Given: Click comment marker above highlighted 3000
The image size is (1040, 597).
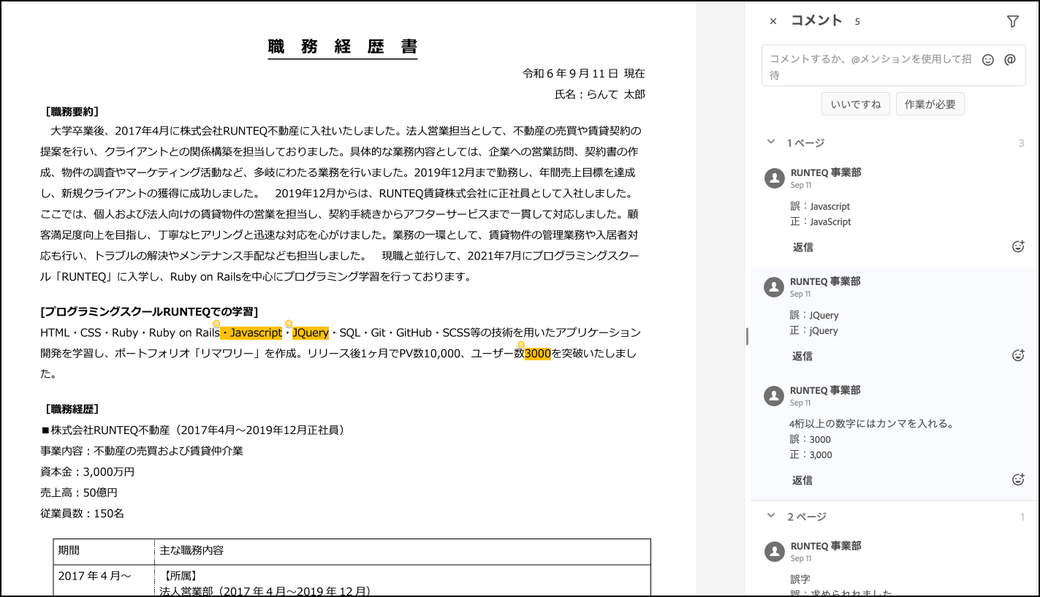Looking at the screenshot, I should [x=521, y=344].
